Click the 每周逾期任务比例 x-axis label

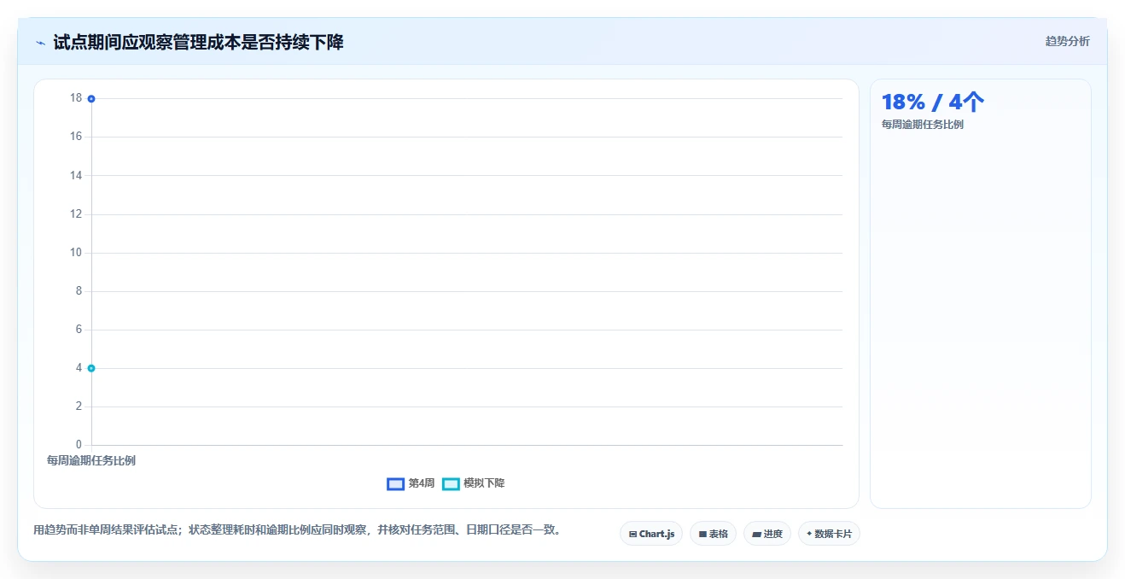click(91, 460)
